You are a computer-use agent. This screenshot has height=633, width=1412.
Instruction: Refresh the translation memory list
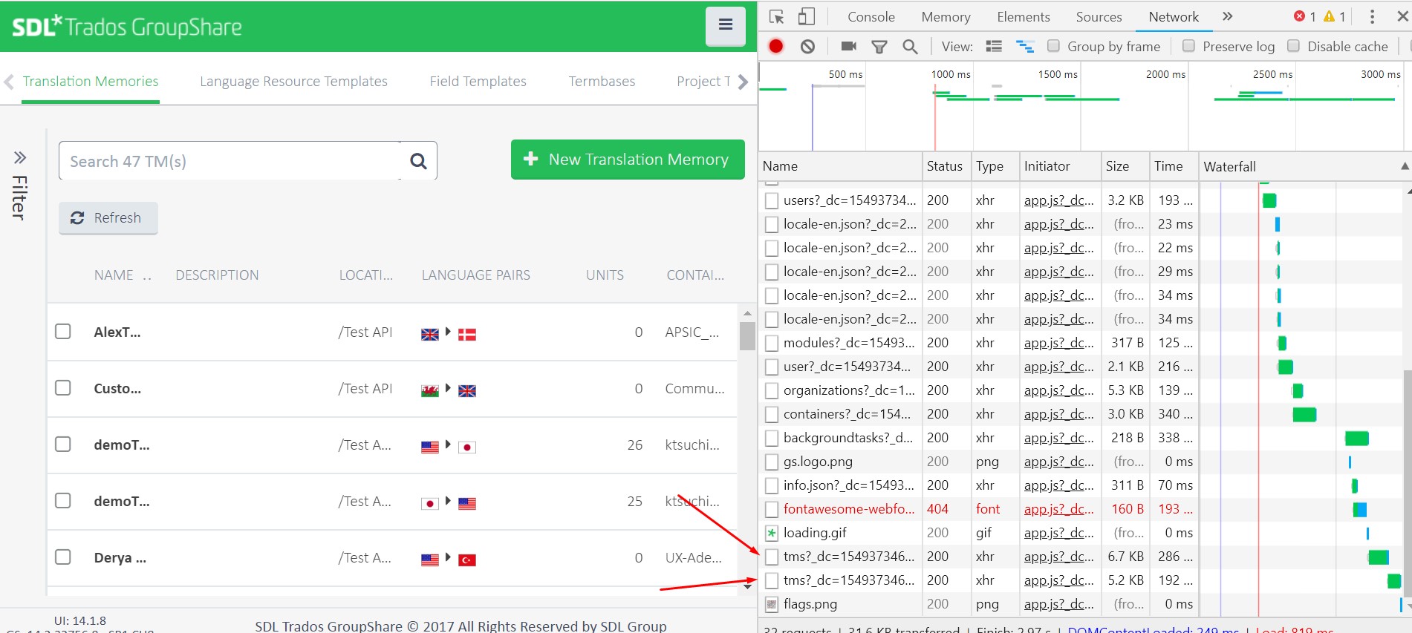click(108, 218)
